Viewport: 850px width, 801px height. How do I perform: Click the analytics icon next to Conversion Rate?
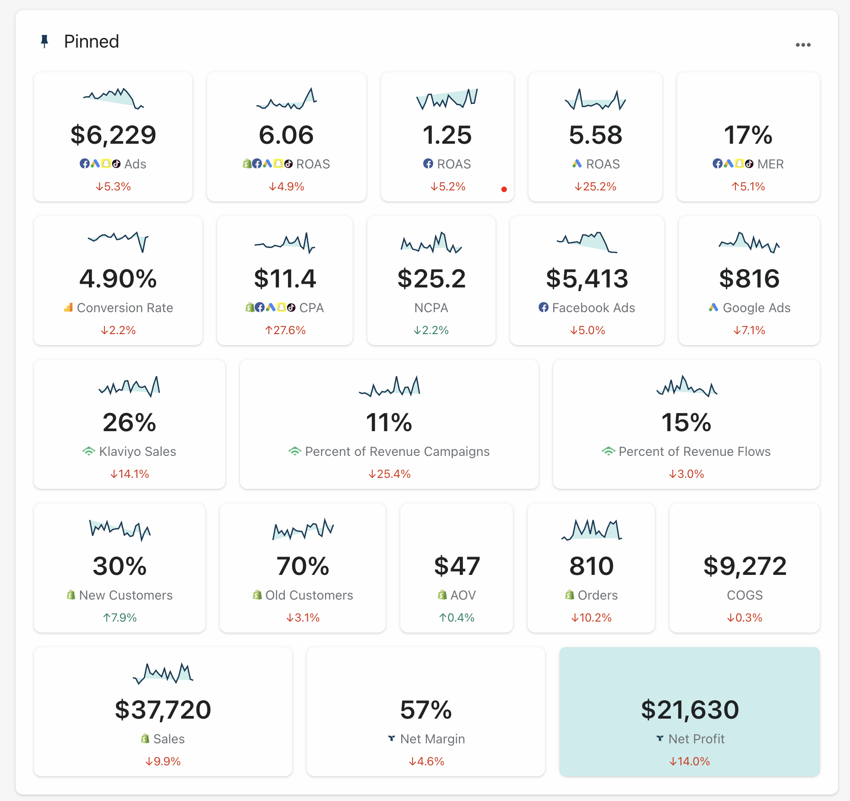[x=68, y=308]
